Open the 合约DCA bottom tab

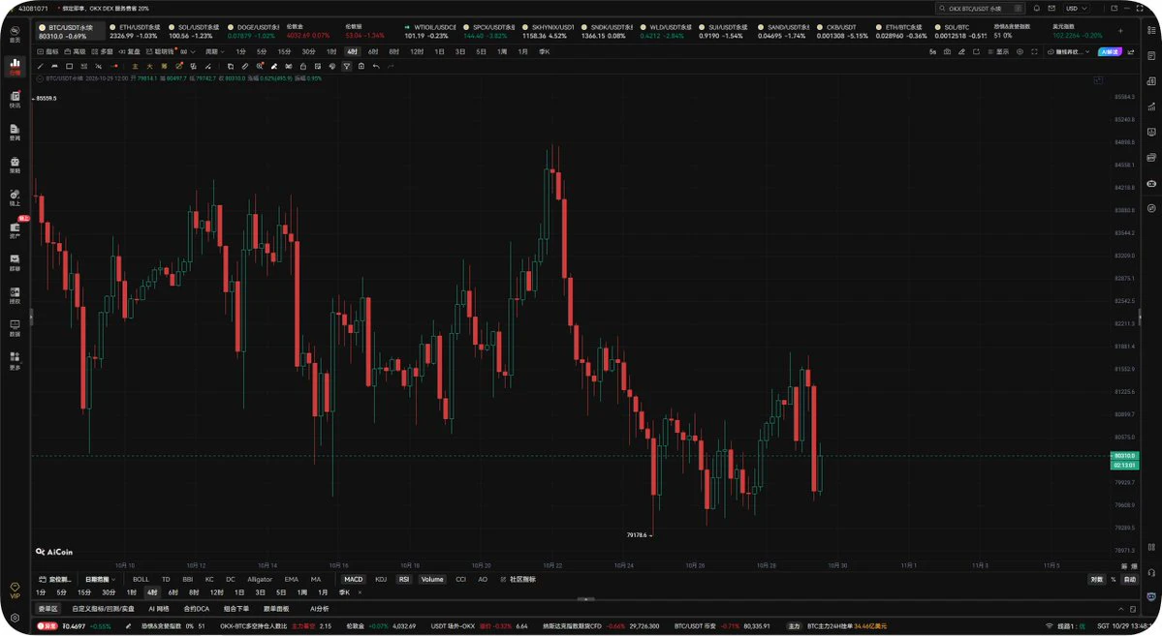click(x=197, y=609)
